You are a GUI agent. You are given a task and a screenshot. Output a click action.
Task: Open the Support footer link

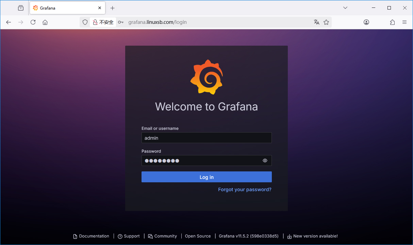coord(131,236)
